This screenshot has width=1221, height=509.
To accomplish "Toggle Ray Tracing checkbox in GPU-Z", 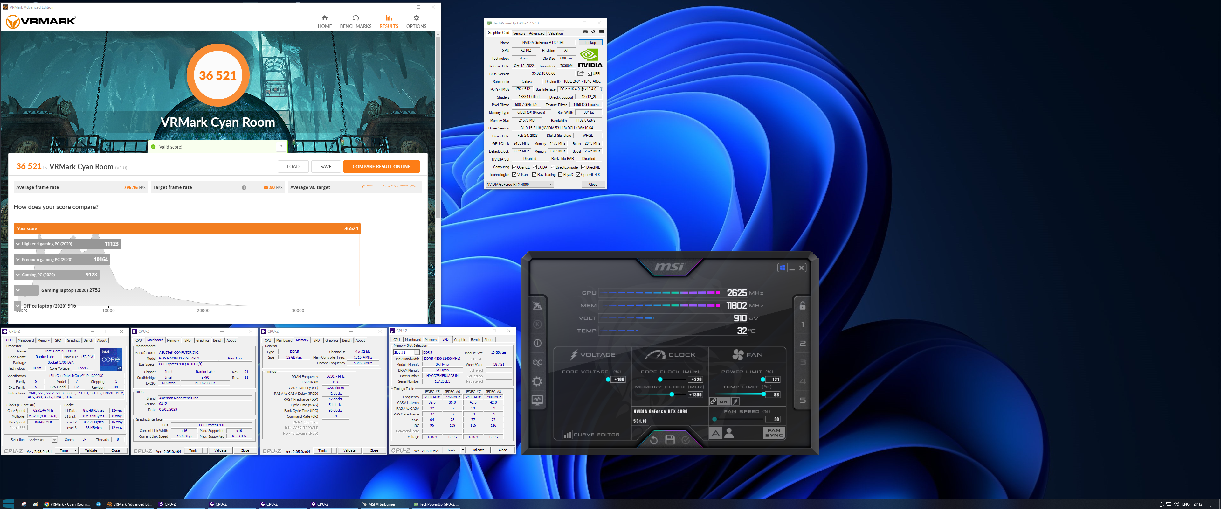I will (x=534, y=175).
